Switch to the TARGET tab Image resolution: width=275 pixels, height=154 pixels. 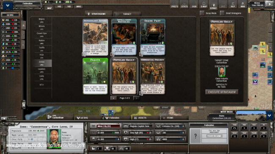(x=127, y=14)
